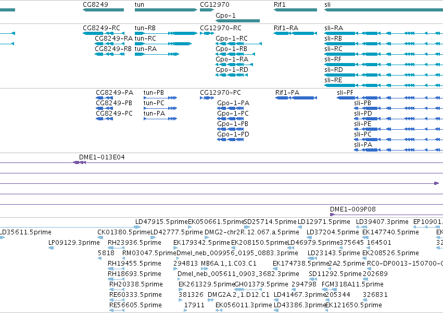The height and width of the screenshot is (313, 443).
Task: Click transcript Rif1-RA
Action: tap(295, 33)
